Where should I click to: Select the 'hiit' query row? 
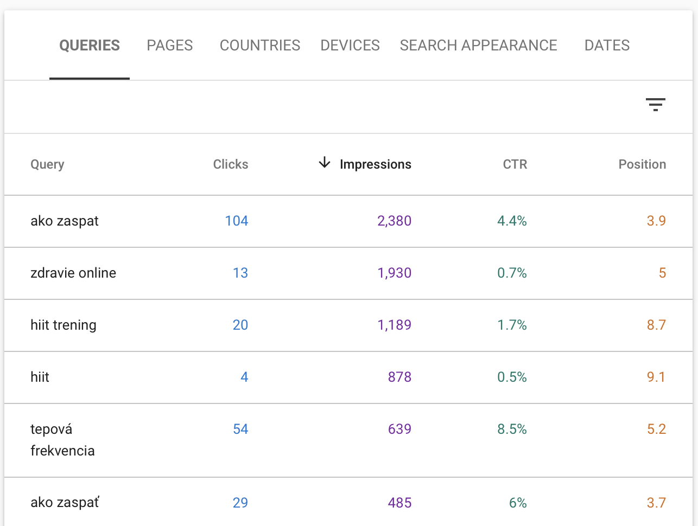point(348,377)
